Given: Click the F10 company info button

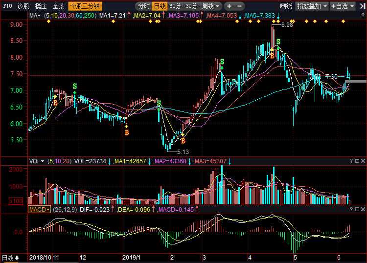Looking at the screenshot, I should pos(7,6).
